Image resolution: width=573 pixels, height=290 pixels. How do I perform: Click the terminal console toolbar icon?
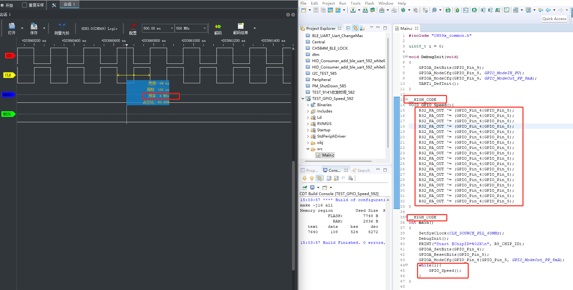465,10
